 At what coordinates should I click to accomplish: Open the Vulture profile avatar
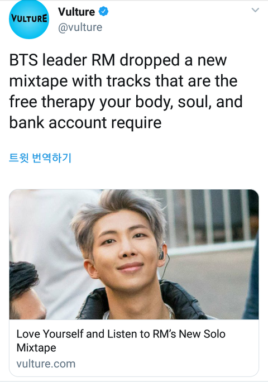point(28,19)
